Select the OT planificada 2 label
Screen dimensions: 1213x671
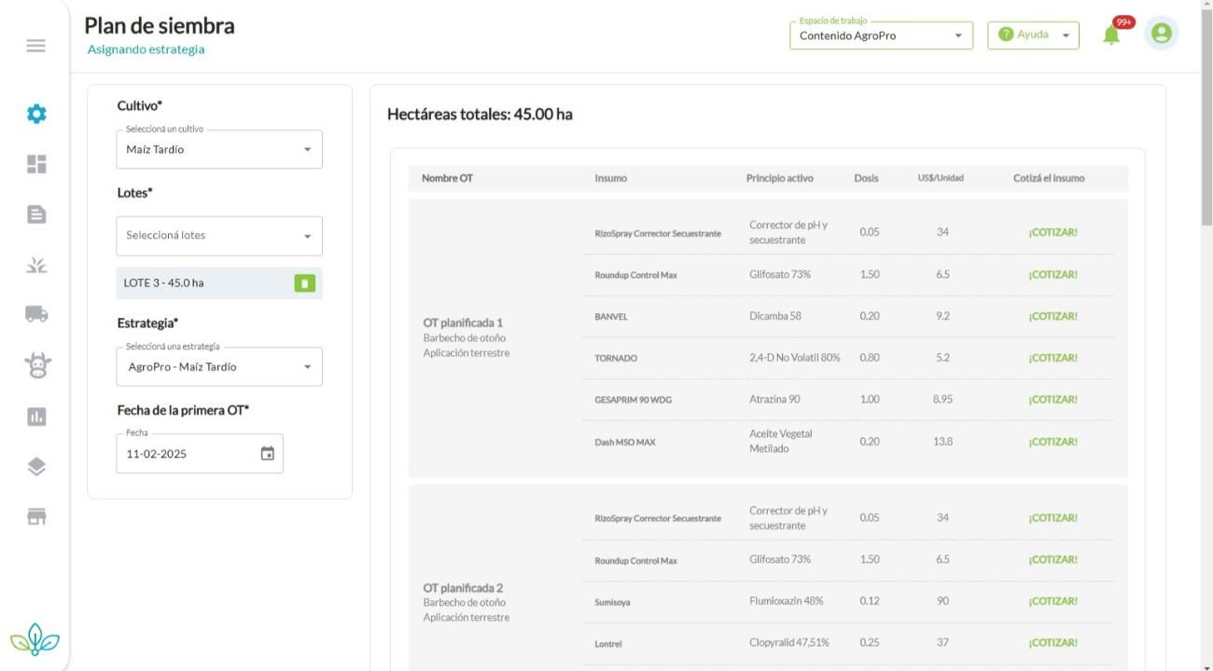[463, 588]
